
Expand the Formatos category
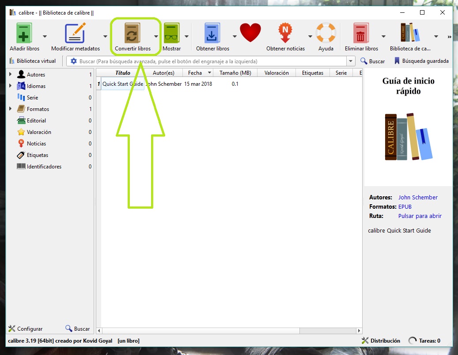point(11,109)
